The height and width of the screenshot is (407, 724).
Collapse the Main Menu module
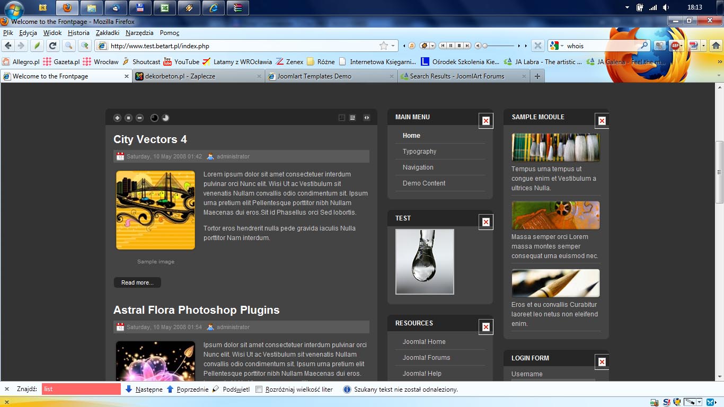(485, 121)
